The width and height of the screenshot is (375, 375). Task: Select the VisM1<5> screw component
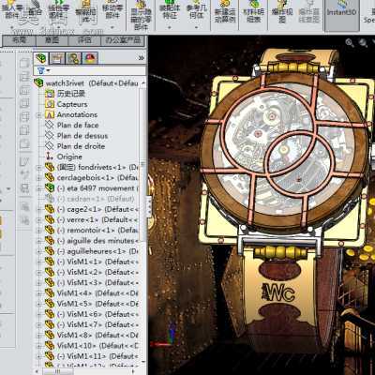[x=97, y=304]
